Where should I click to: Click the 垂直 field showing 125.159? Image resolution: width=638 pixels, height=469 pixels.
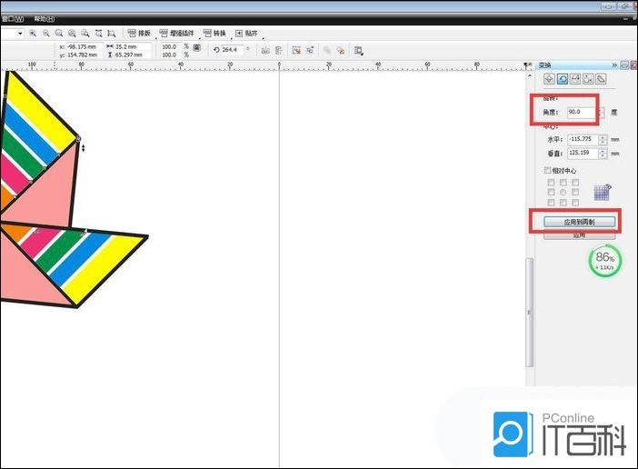(583, 153)
